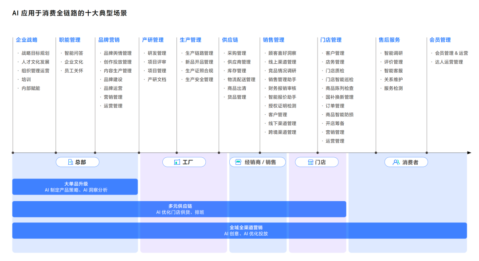479x261 pixels.
Task: Select the 企业战略 column heading
Action: point(27,40)
